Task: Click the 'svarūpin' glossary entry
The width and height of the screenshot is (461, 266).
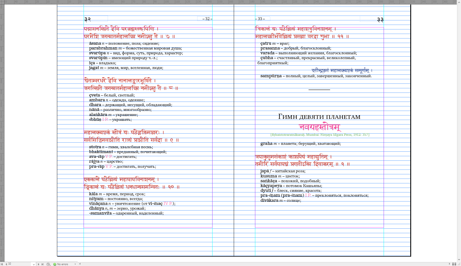Action: click(123, 58)
